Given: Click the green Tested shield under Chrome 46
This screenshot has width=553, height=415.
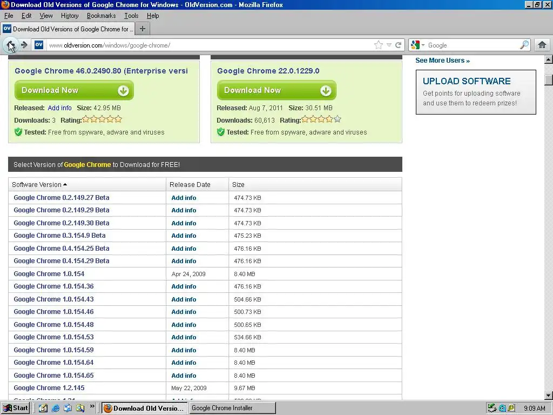Looking at the screenshot, I should (18, 132).
